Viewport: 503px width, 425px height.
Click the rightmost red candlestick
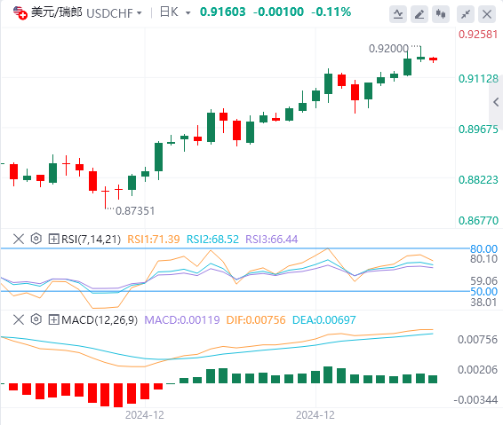434,59
